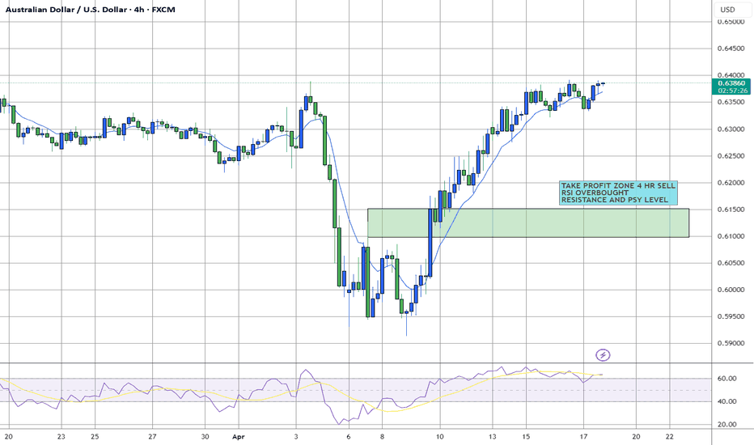
Task: Click the 0.62000 price axis label
Action: (731, 183)
